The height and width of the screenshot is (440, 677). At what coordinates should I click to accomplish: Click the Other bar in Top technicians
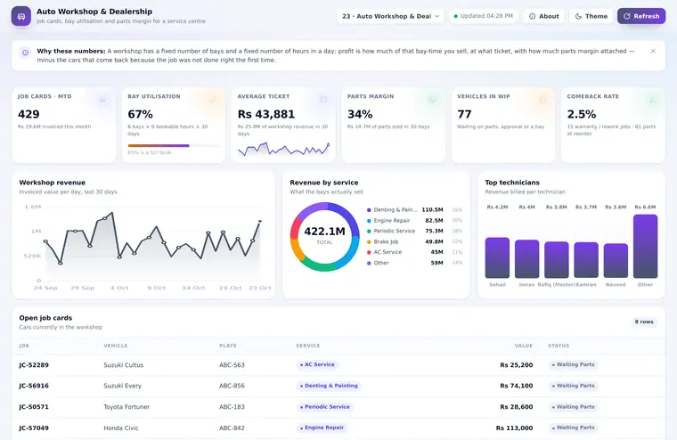click(x=645, y=246)
